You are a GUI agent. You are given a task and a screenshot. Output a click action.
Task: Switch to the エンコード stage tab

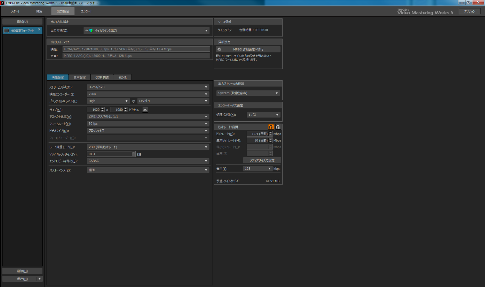coord(86,11)
